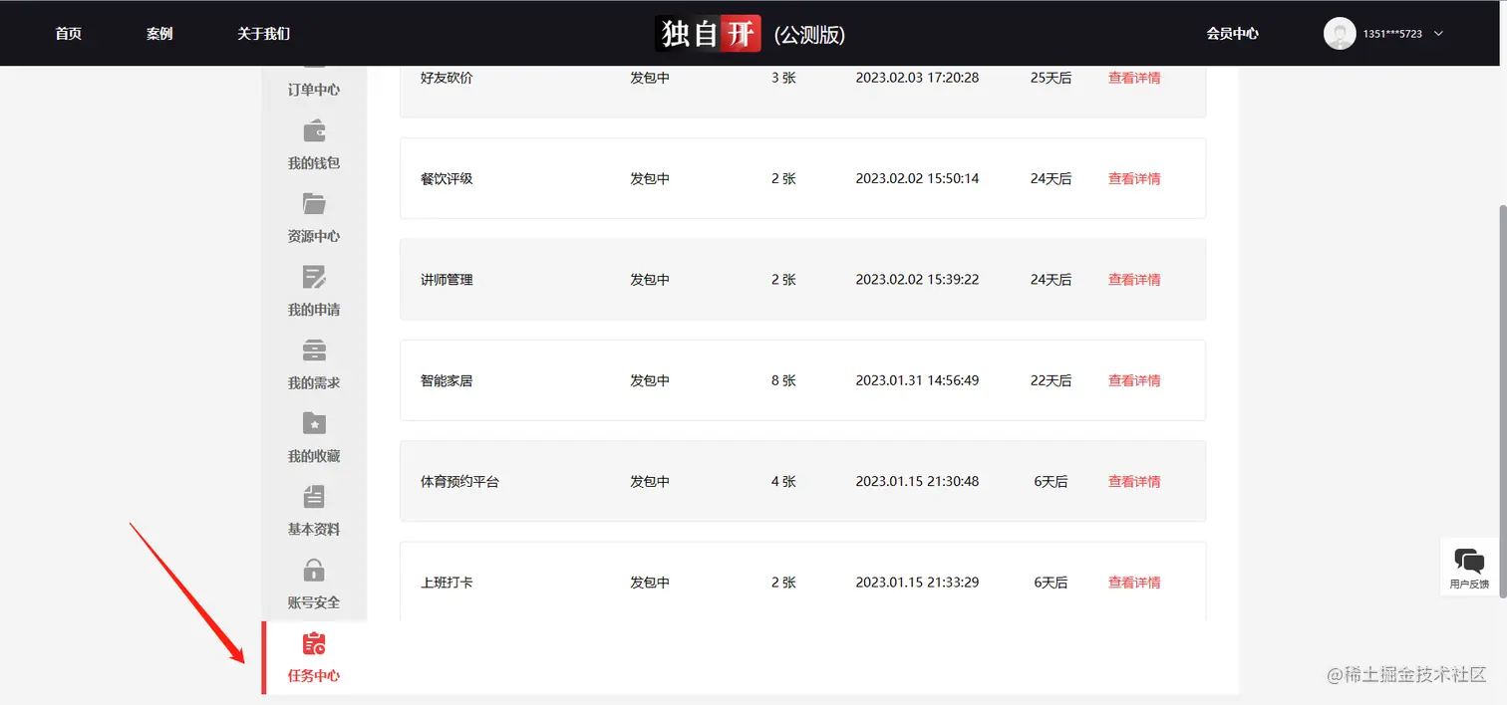This screenshot has width=1507, height=705.
Task: View details for 体育预约平台 task
Action: 1134,482
